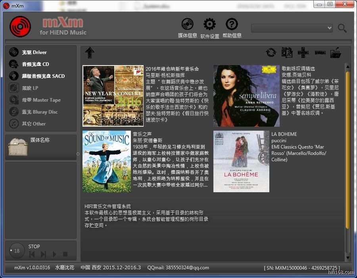Open folder with the folder icon
The image size is (357, 278).
[x=336, y=52]
